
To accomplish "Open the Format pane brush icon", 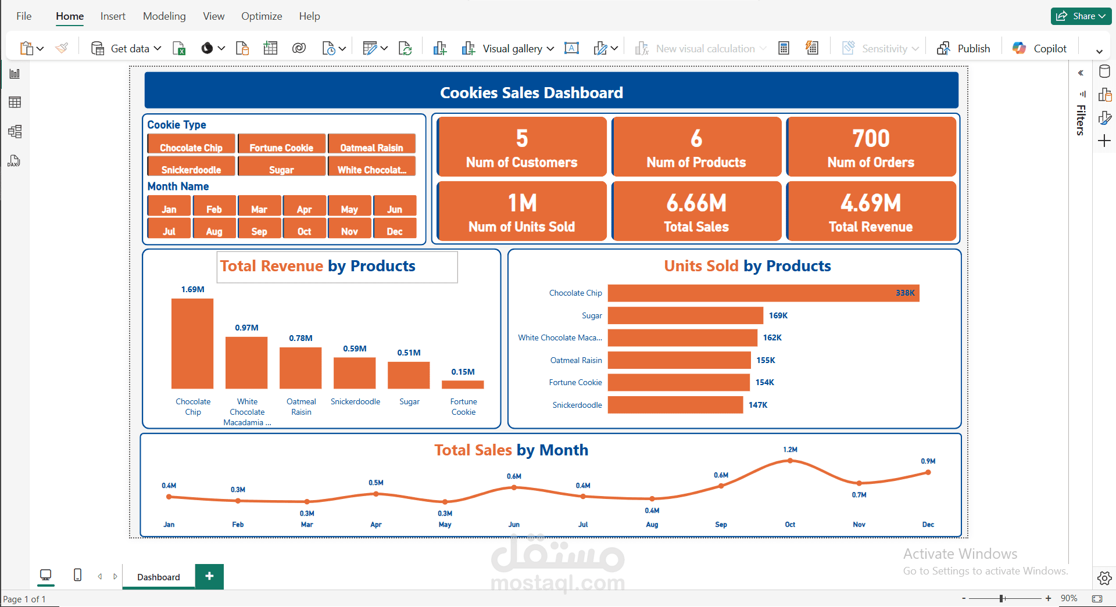I will 1104,118.
